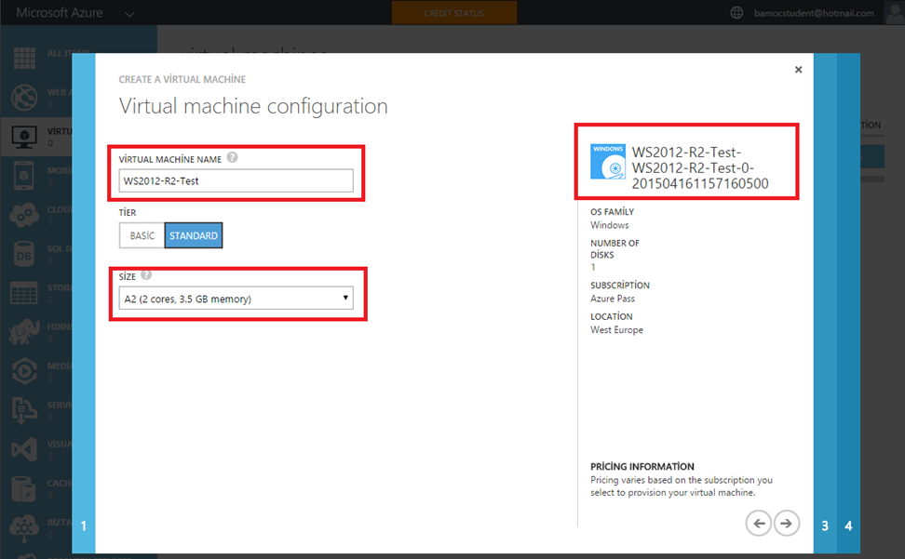This screenshot has height=559, width=905.
Task: Click the help icon next to Virtual Machine Name
Action: pyautogui.click(x=232, y=157)
